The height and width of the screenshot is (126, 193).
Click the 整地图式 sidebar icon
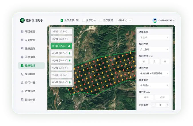click(x=22, y=74)
